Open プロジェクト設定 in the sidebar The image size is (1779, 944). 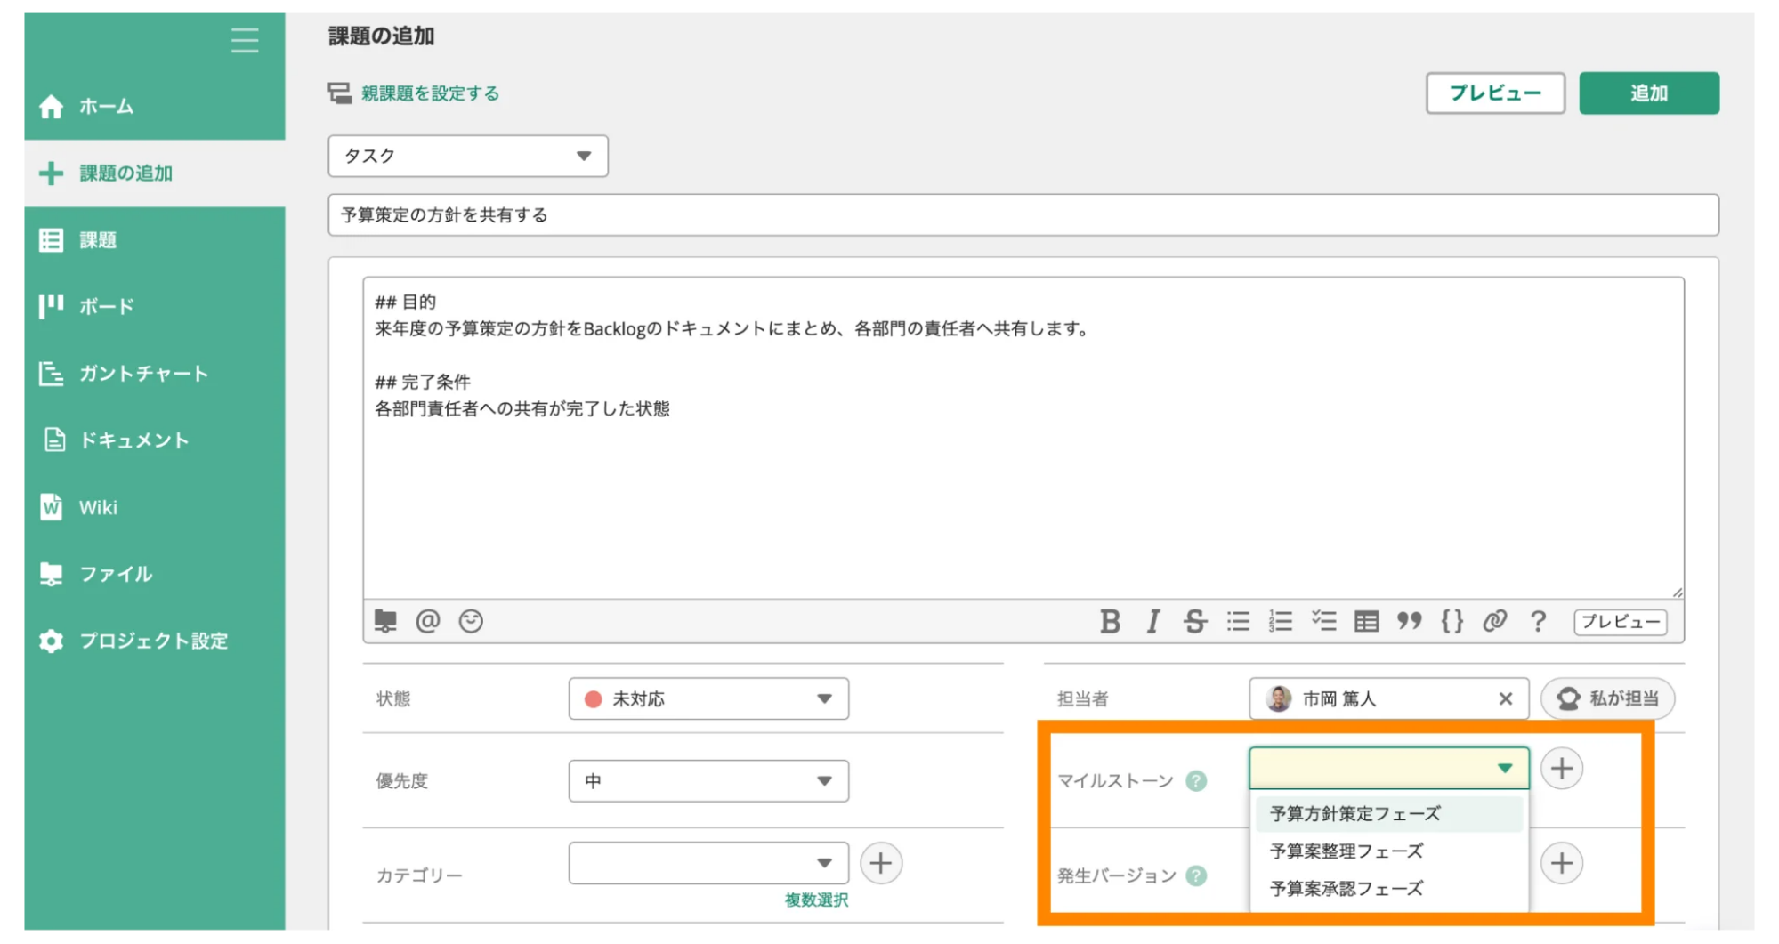[155, 641]
